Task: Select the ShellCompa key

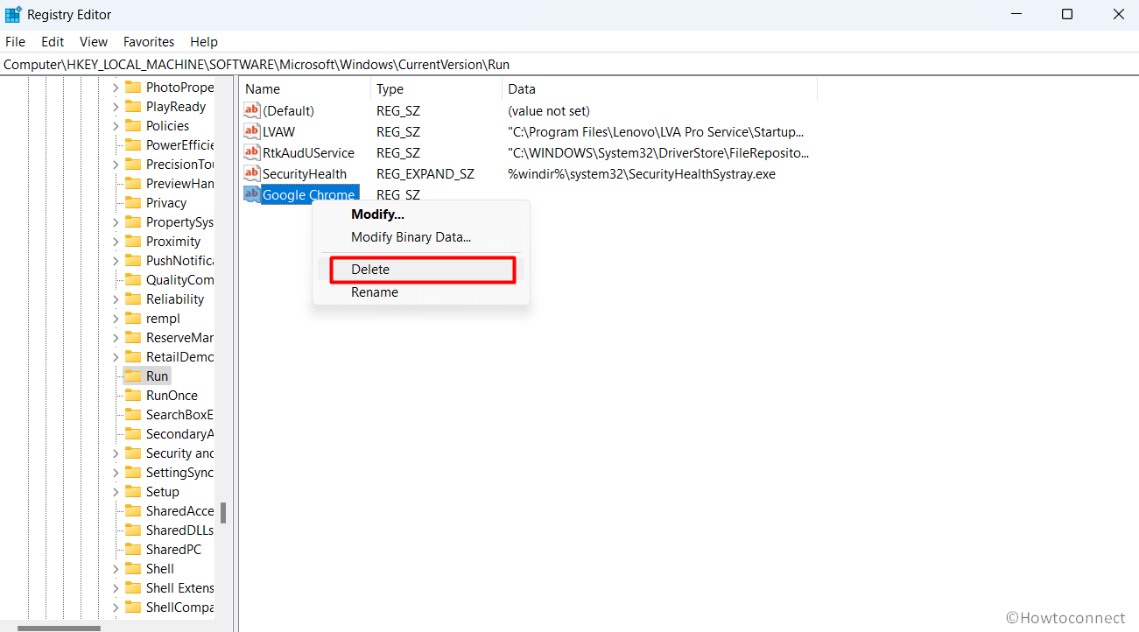Action: (x=179, y=607)
